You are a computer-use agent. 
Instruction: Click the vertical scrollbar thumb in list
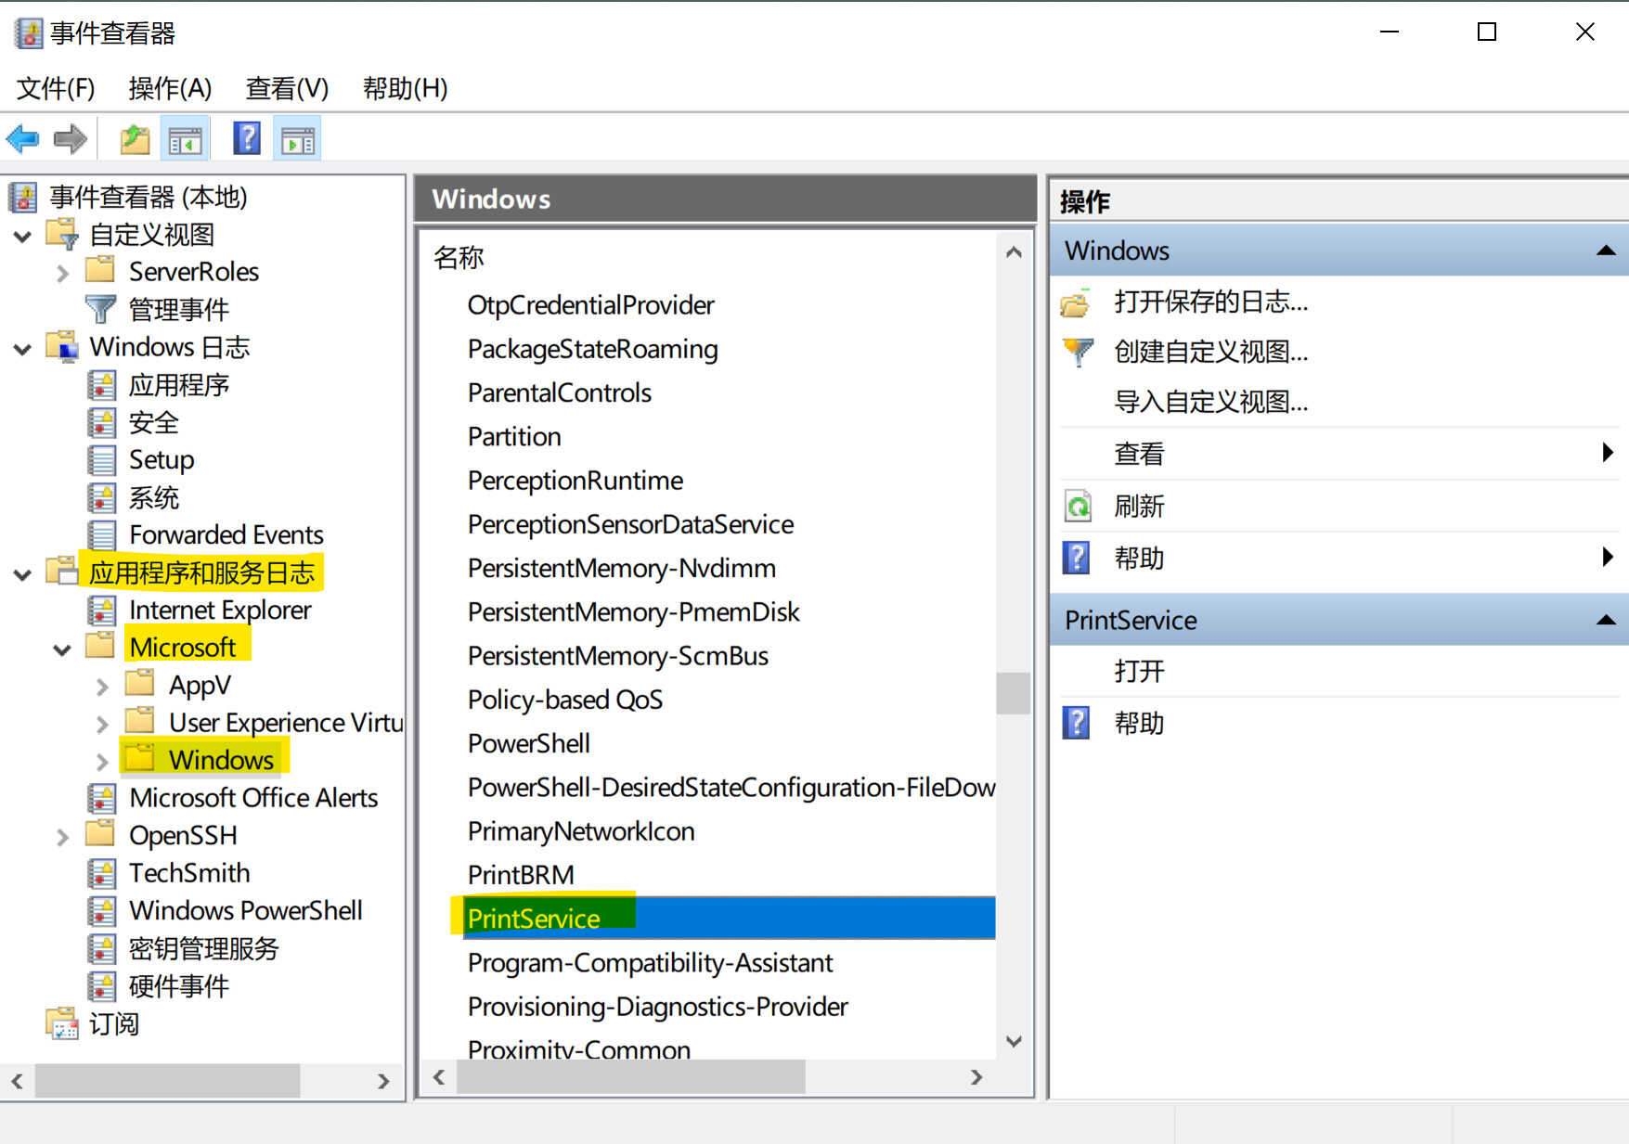[x=1013, y=693]
